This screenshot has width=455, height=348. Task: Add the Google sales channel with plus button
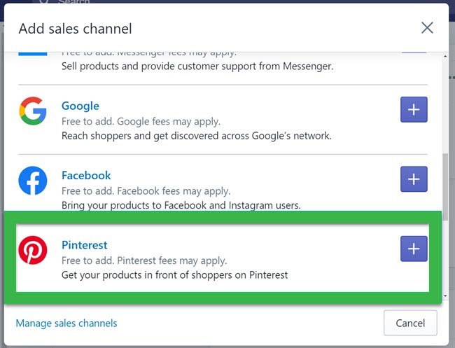coord(414,109)
